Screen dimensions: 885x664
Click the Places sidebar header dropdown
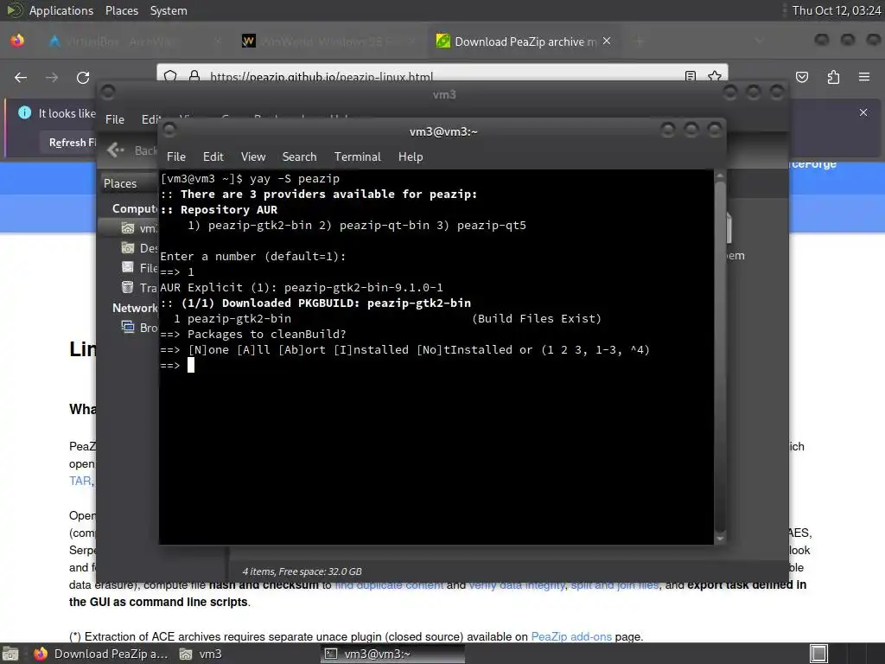(130, 183)
